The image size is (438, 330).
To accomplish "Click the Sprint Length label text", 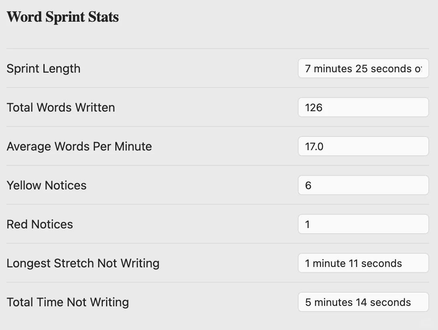I will tap(43, 69).
